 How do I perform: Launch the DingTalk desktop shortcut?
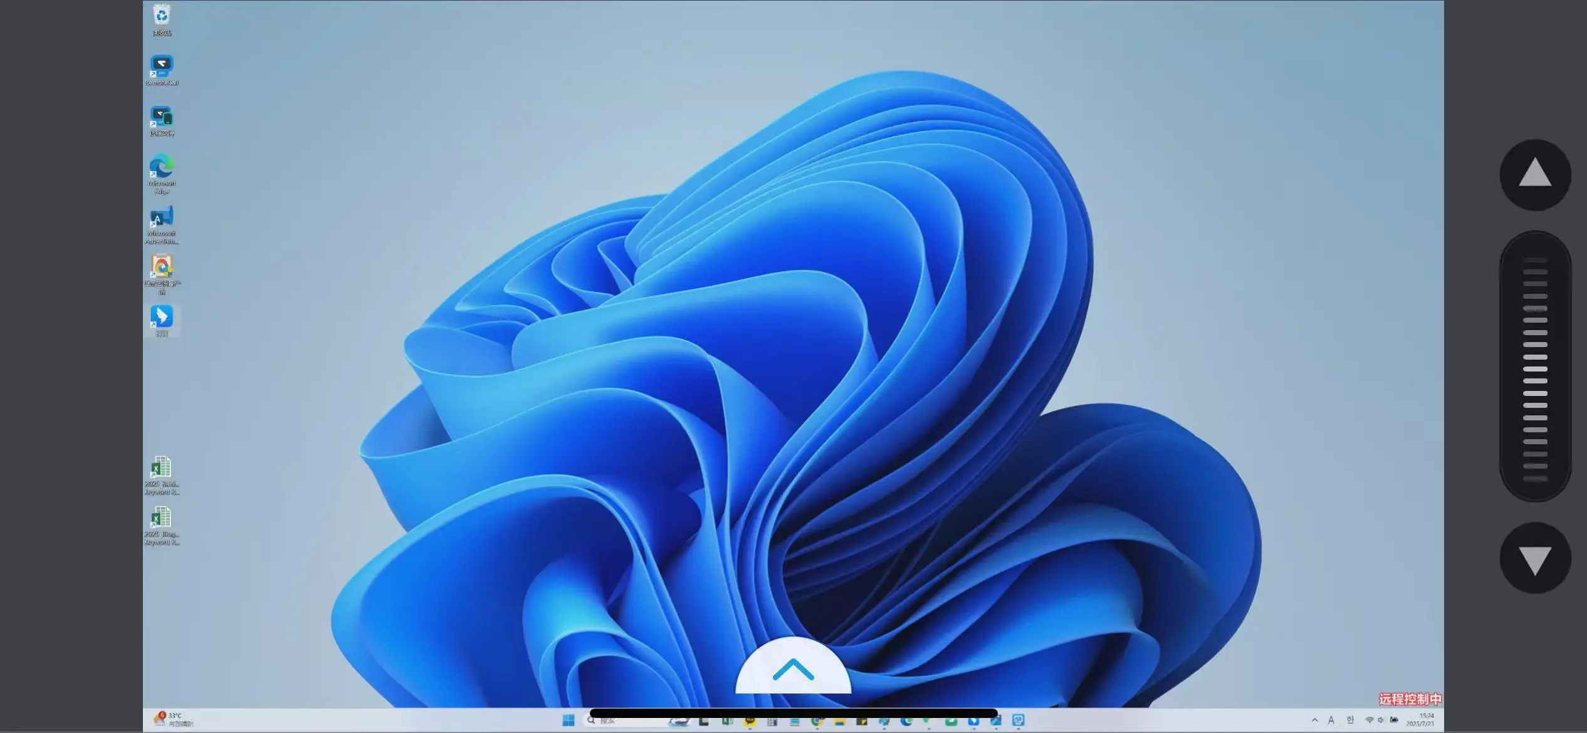point(162,321)
